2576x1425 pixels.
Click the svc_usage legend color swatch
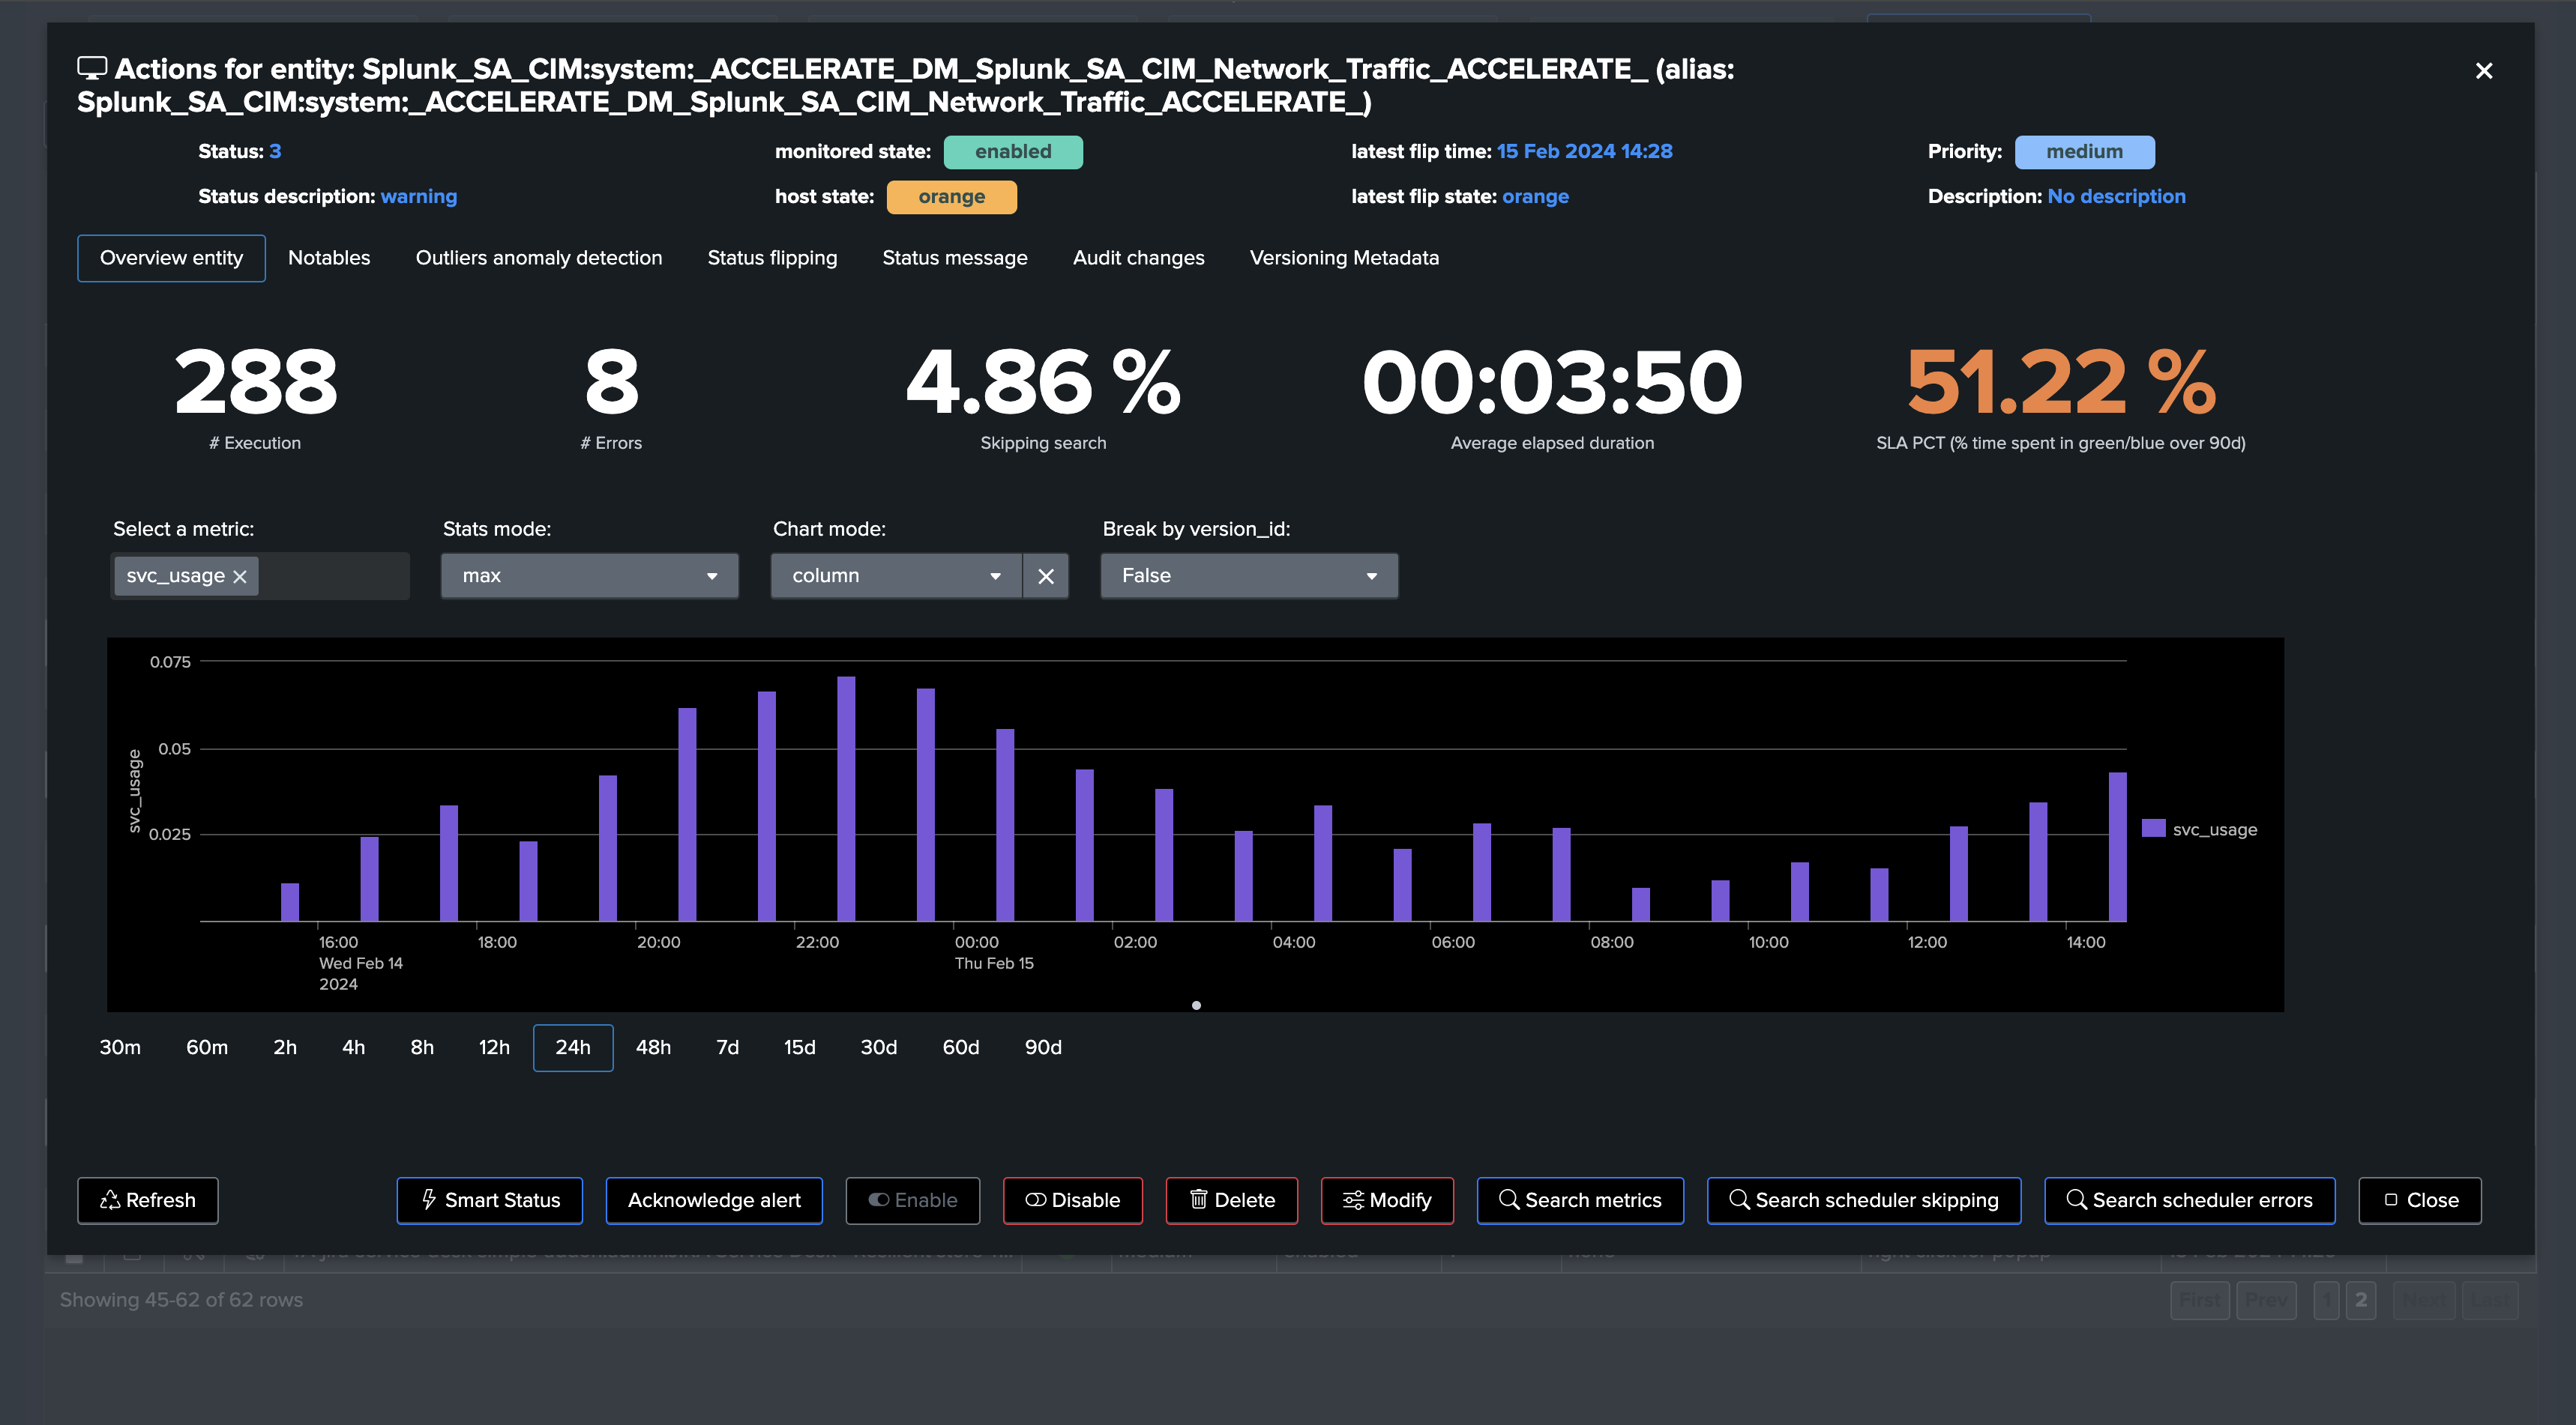(2153, 829)
